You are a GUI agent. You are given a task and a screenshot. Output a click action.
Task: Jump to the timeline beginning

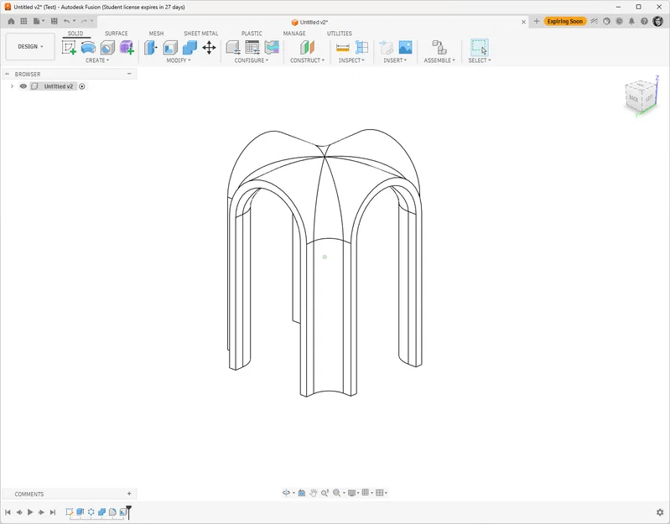8,512
